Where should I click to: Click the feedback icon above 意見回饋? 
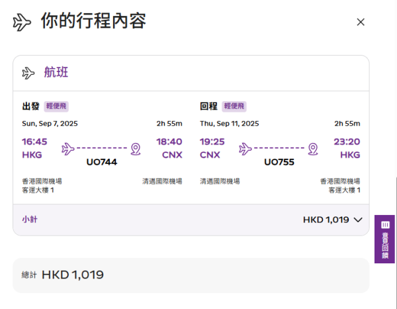tap(385, 225)
